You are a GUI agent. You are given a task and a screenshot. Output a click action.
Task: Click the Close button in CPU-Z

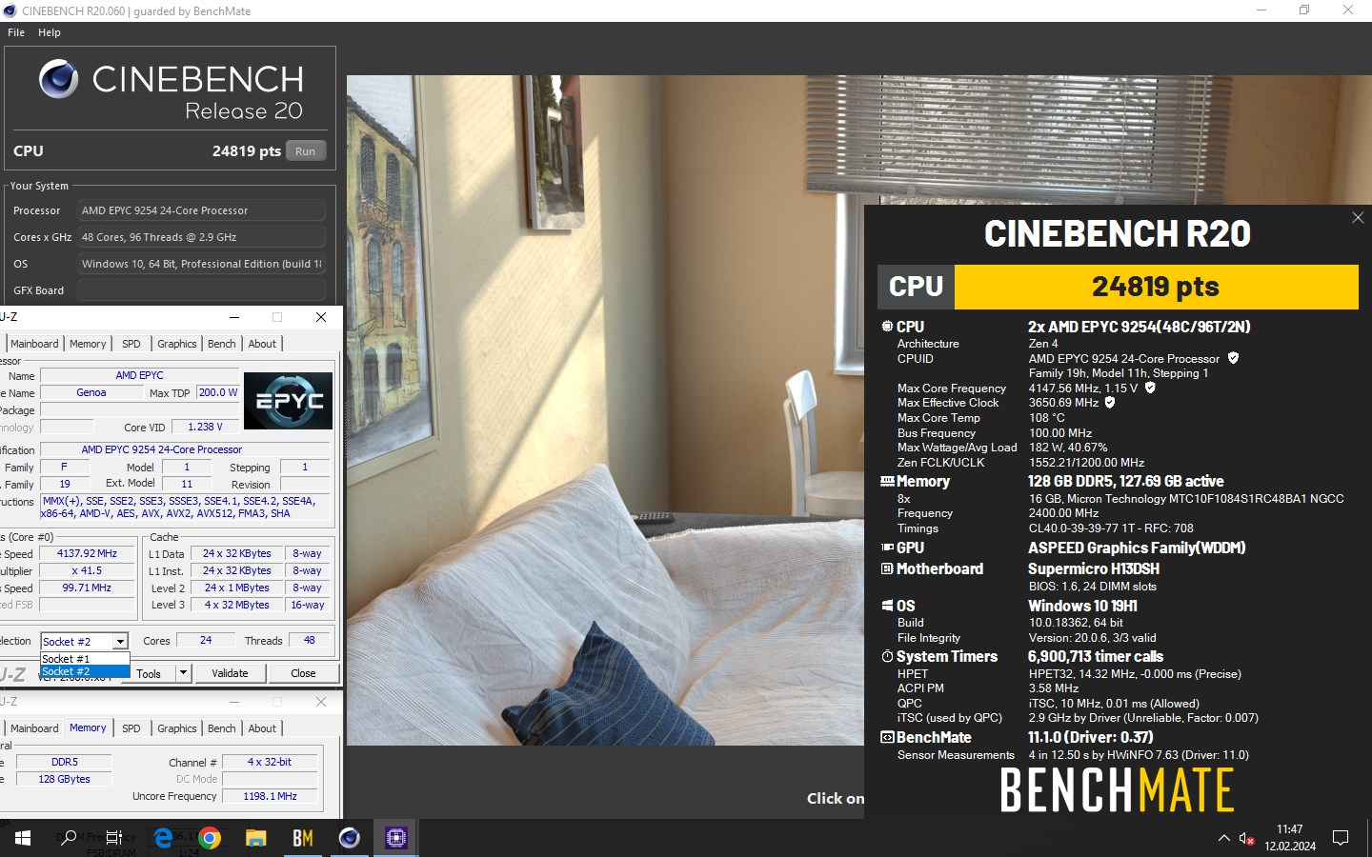click(303, 673)
